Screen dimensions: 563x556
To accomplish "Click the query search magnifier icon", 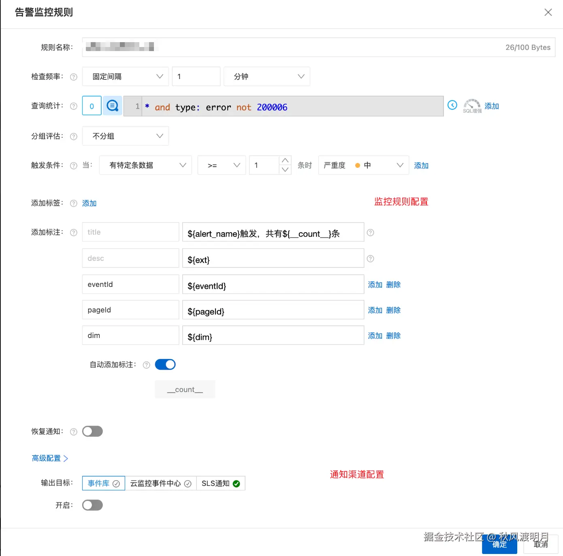I will point(112,106).
